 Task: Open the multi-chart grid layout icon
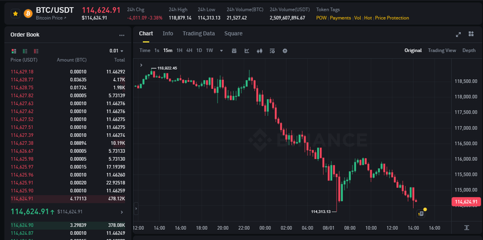pyautogui.click(x=470, y=34)
